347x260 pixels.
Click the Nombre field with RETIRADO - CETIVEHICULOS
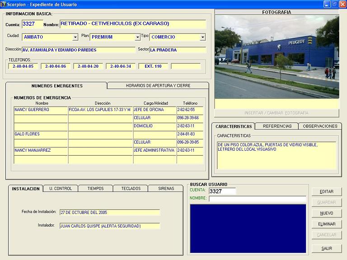click(x=133, y=24)
